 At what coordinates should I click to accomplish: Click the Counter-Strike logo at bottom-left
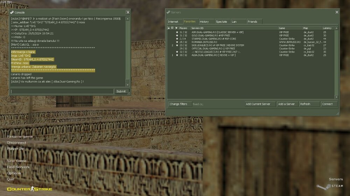click(29, 189)
